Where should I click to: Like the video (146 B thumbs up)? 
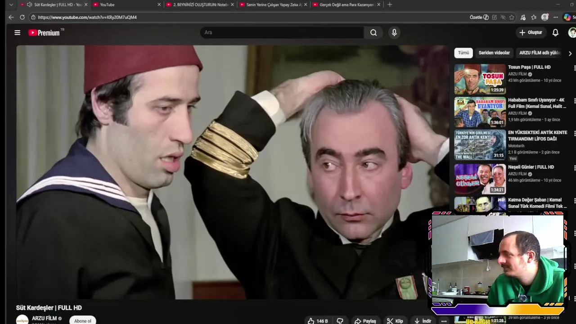[318, 321]
